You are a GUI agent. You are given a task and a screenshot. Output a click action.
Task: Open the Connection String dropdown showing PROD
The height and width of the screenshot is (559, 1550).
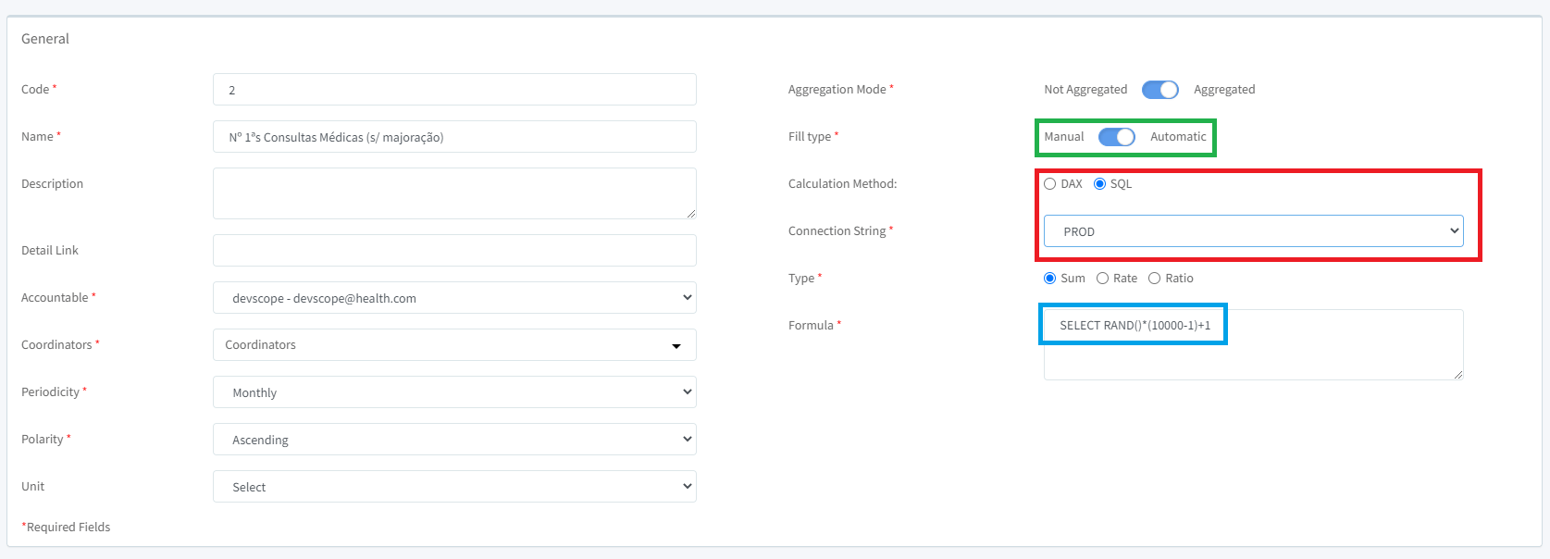[x=1252, y=230]
